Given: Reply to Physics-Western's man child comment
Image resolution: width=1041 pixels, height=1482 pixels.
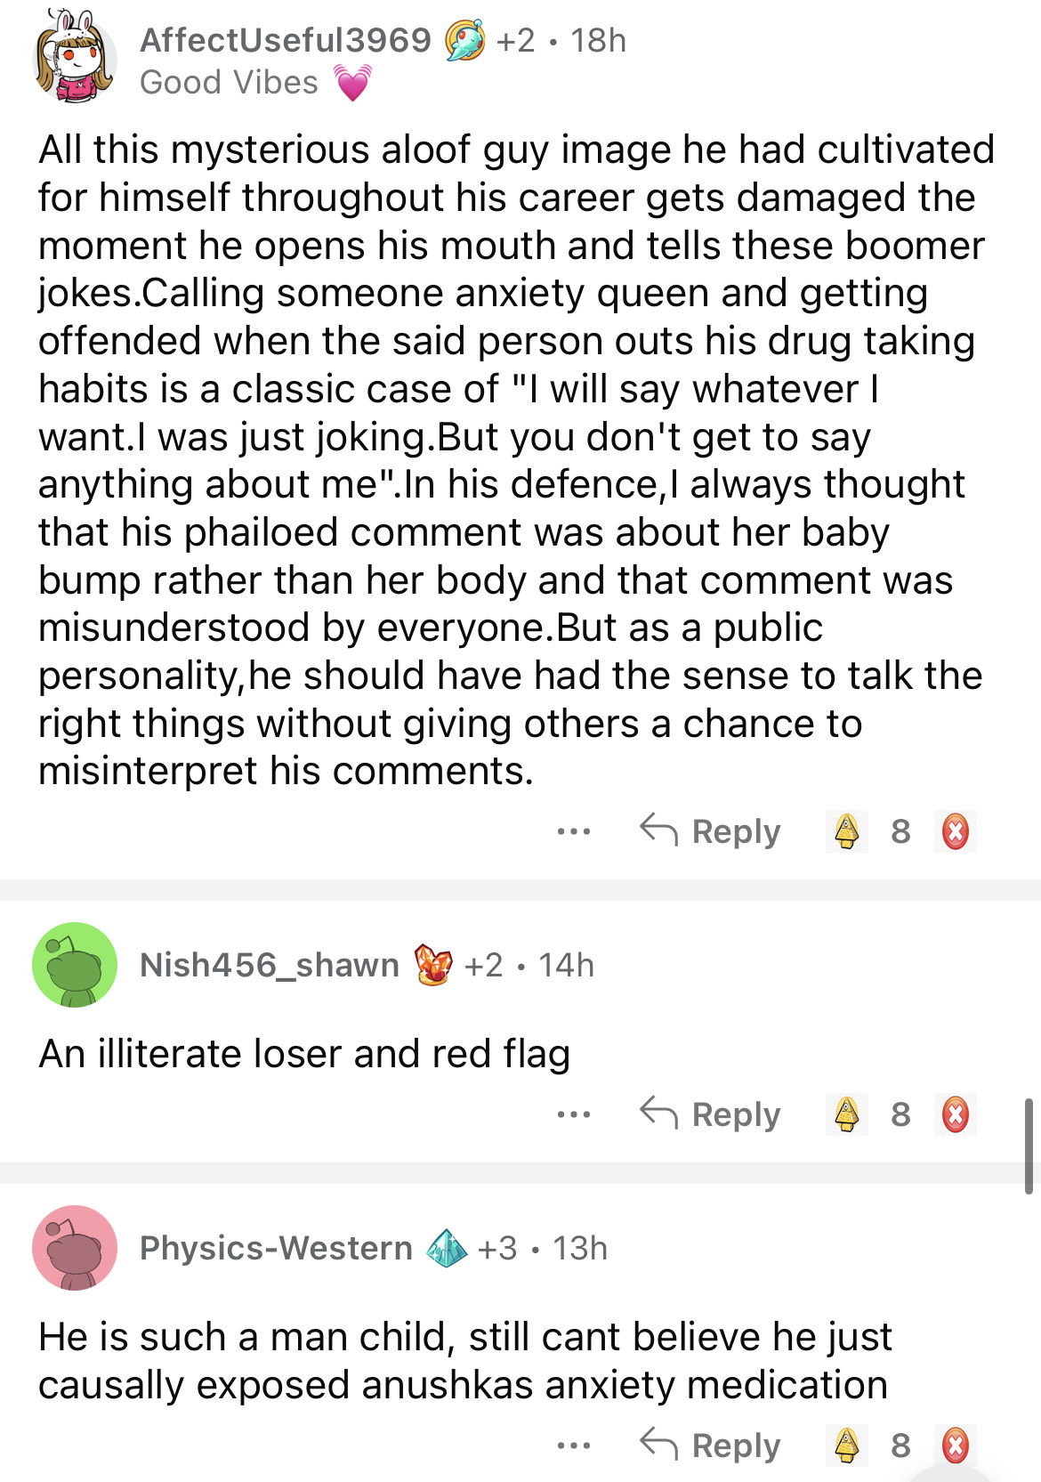Looking at the screenshot, I should point(710,1446).
